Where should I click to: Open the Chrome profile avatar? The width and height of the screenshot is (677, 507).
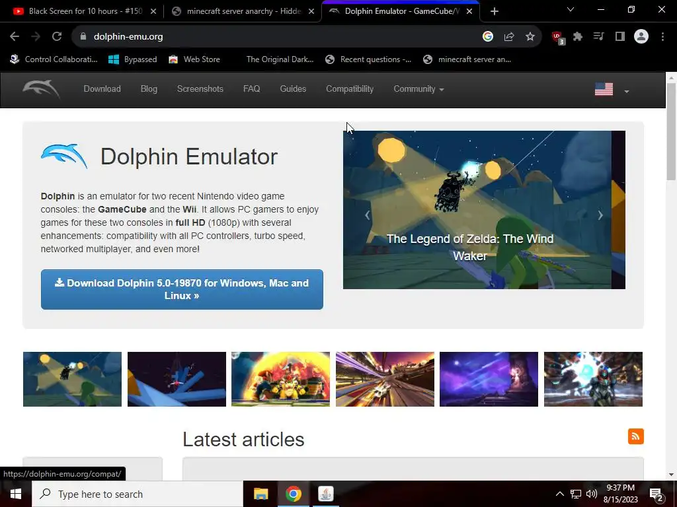click(x=641, y=37)
